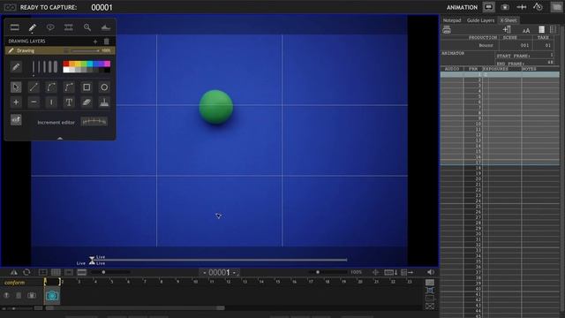
Task: Pick the black color swatch
Action: [x=108, y=70]
